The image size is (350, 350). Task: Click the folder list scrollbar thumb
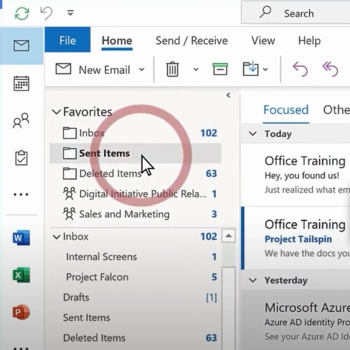pyautogui.click(x=228, y=308)
